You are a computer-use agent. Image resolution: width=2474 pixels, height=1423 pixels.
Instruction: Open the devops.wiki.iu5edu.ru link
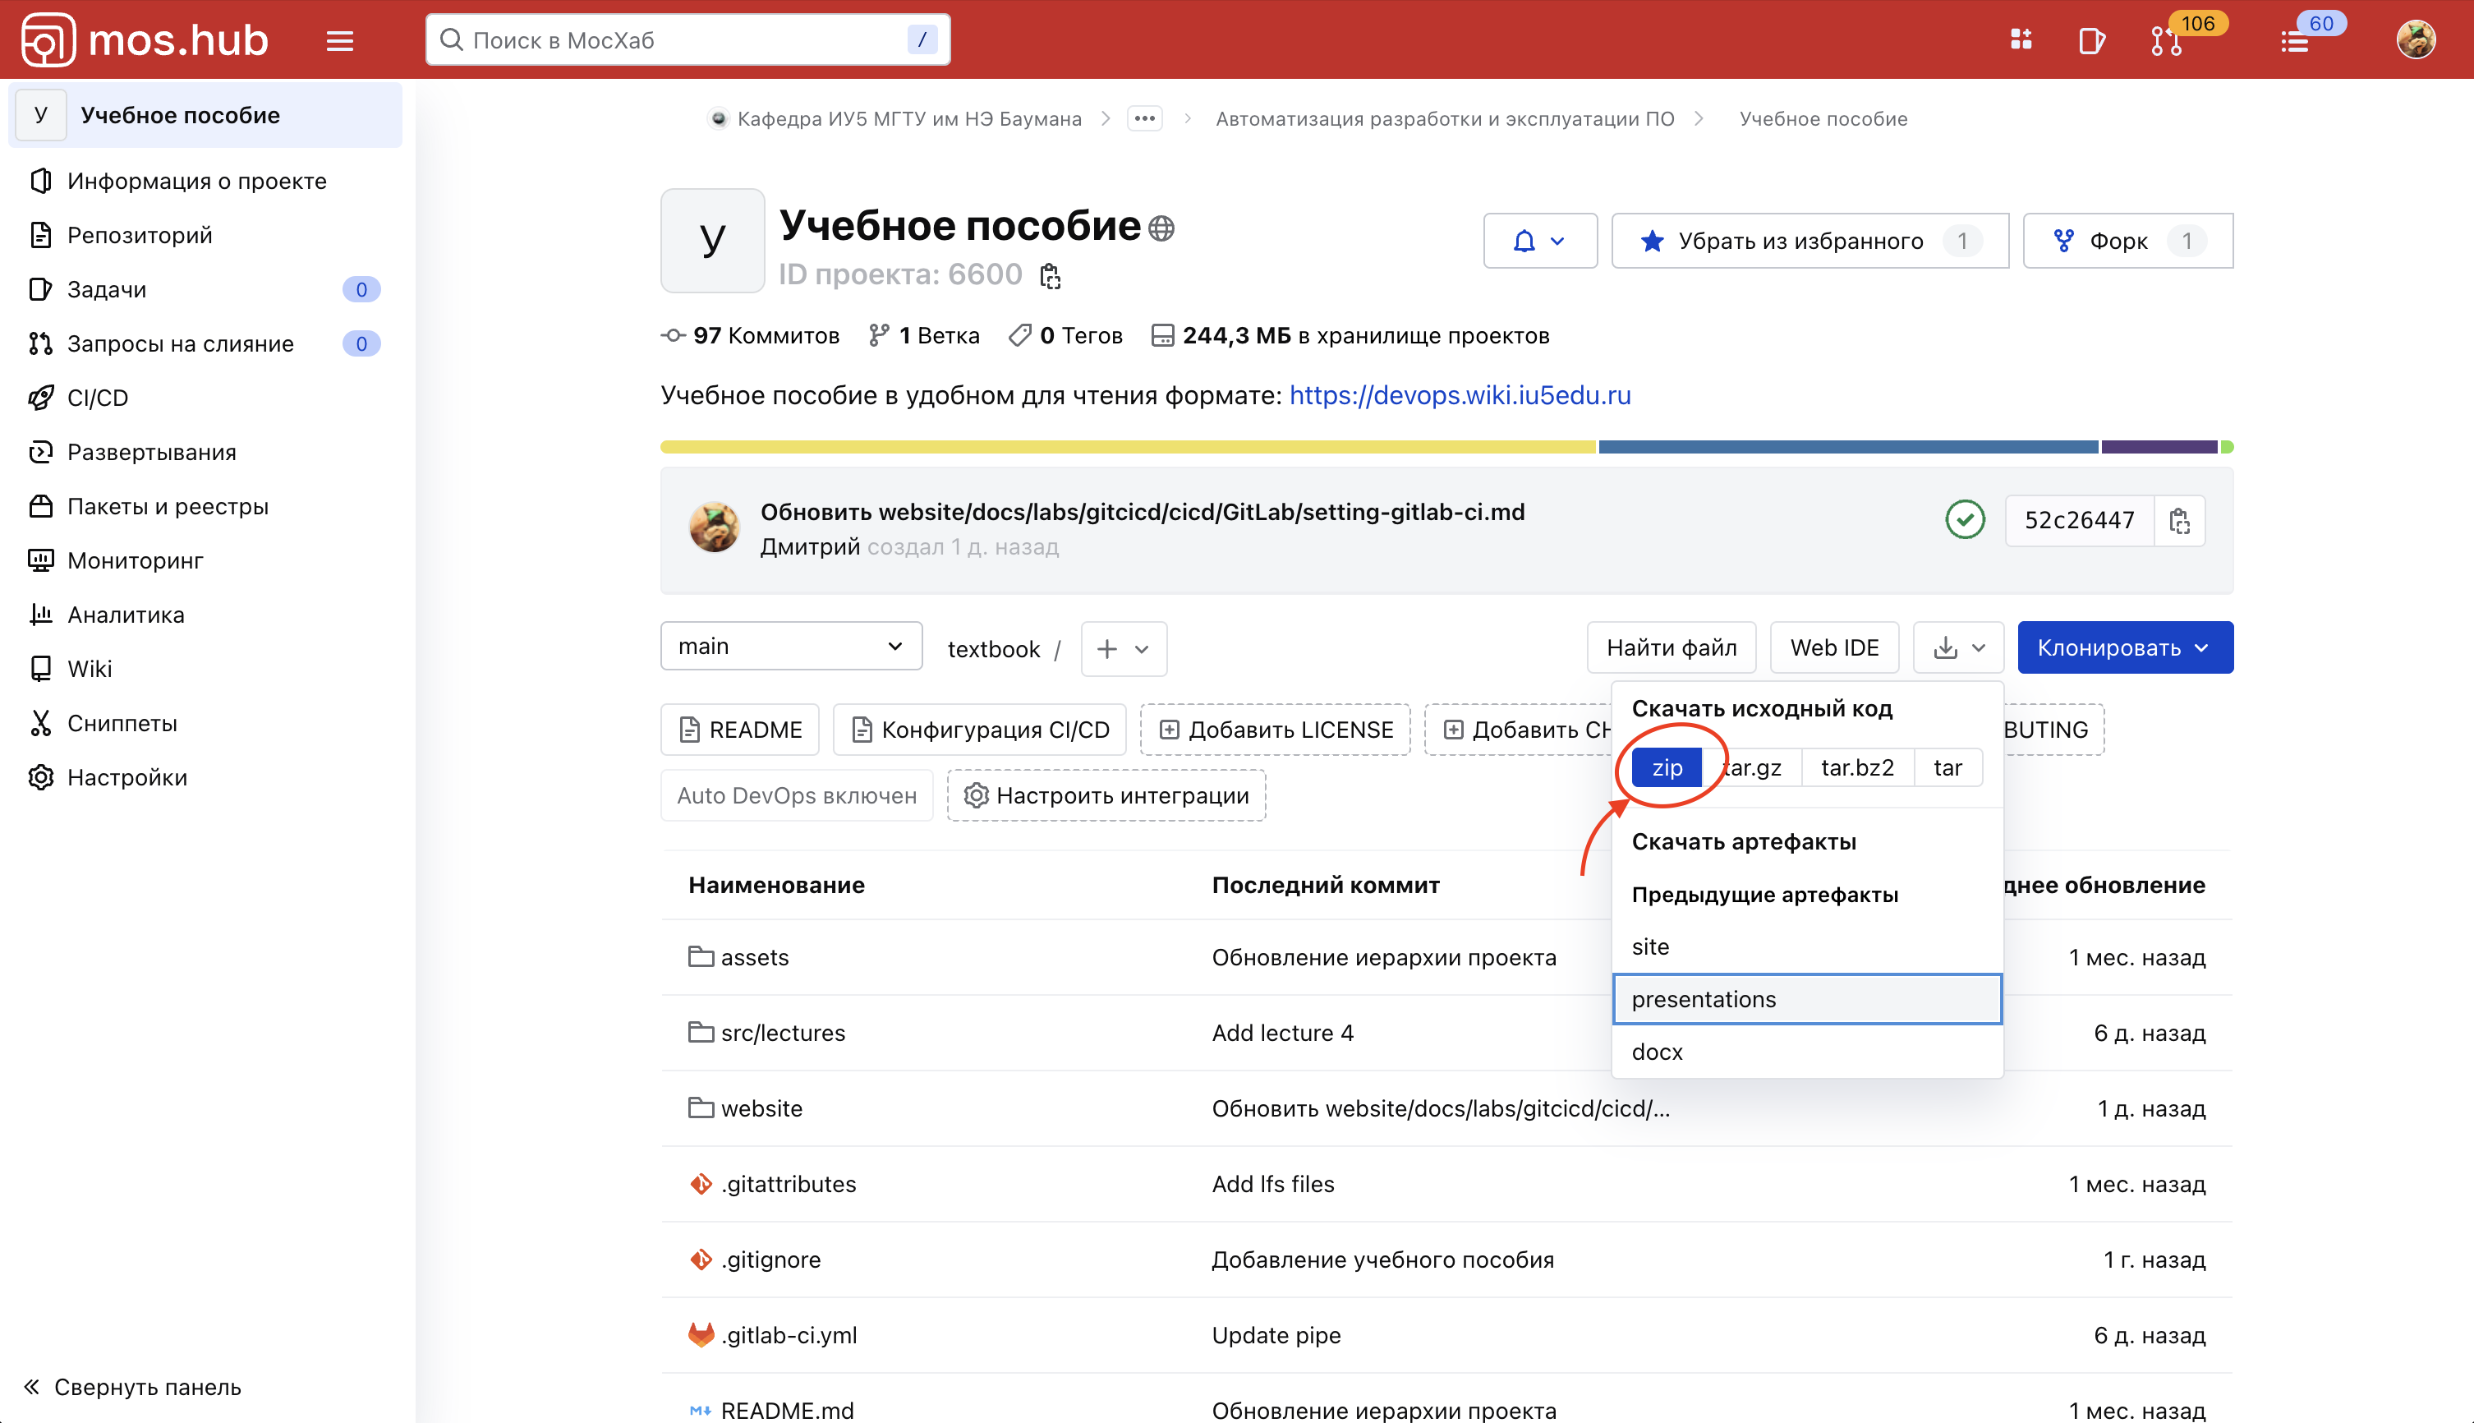[x=1460, y=395]
